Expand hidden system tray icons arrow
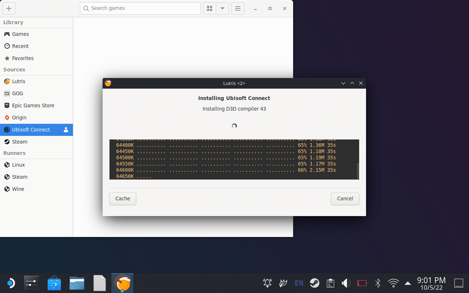469x293 pixels. 407,283
